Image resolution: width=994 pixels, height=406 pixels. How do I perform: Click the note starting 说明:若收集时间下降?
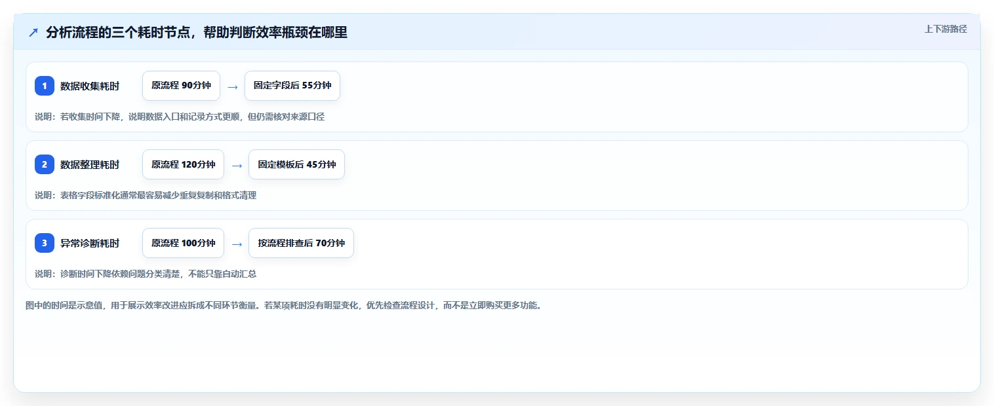click(x=180, y=117)
